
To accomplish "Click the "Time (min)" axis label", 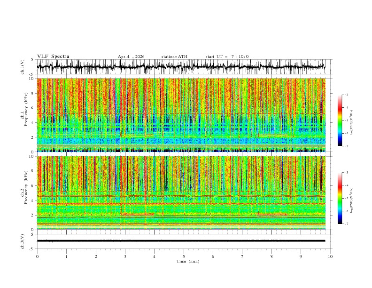I will (x=188, y=261).
